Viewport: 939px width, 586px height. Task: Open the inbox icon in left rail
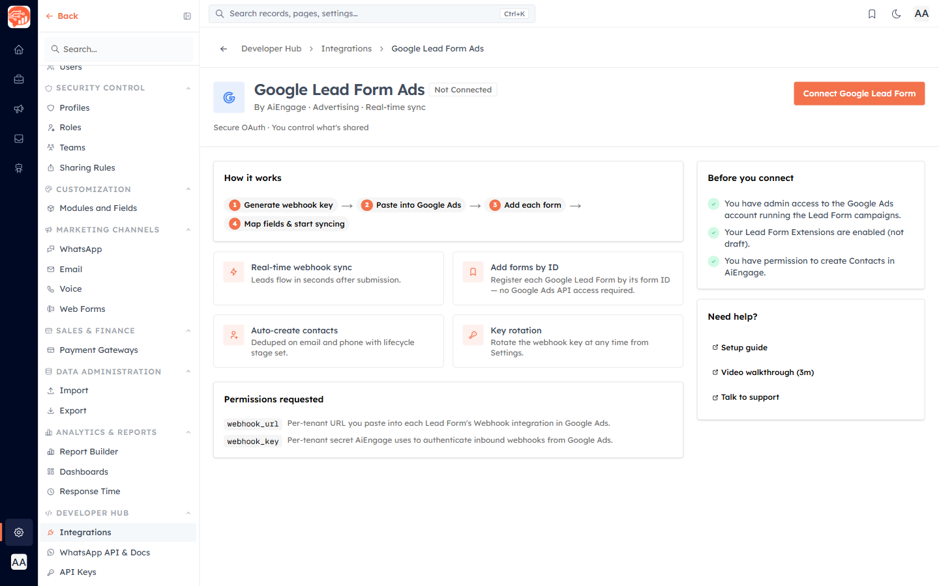[x=19, y=139]
